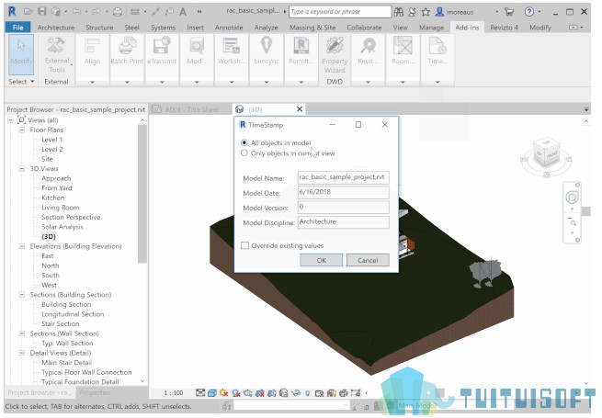Switch to the Collaborate ribbon tab
602x418 pixels.
tap(364, 28)
